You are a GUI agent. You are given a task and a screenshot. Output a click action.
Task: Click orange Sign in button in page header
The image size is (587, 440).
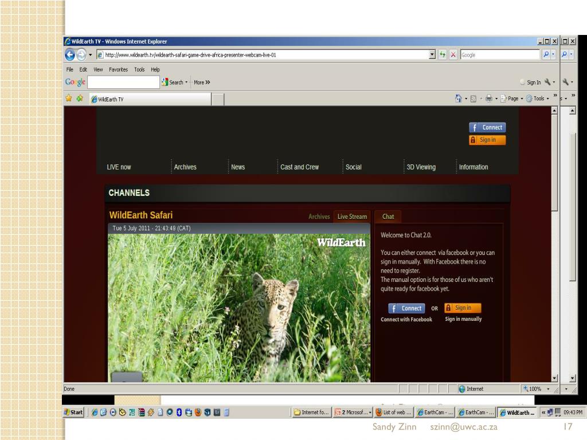point(487,140)
